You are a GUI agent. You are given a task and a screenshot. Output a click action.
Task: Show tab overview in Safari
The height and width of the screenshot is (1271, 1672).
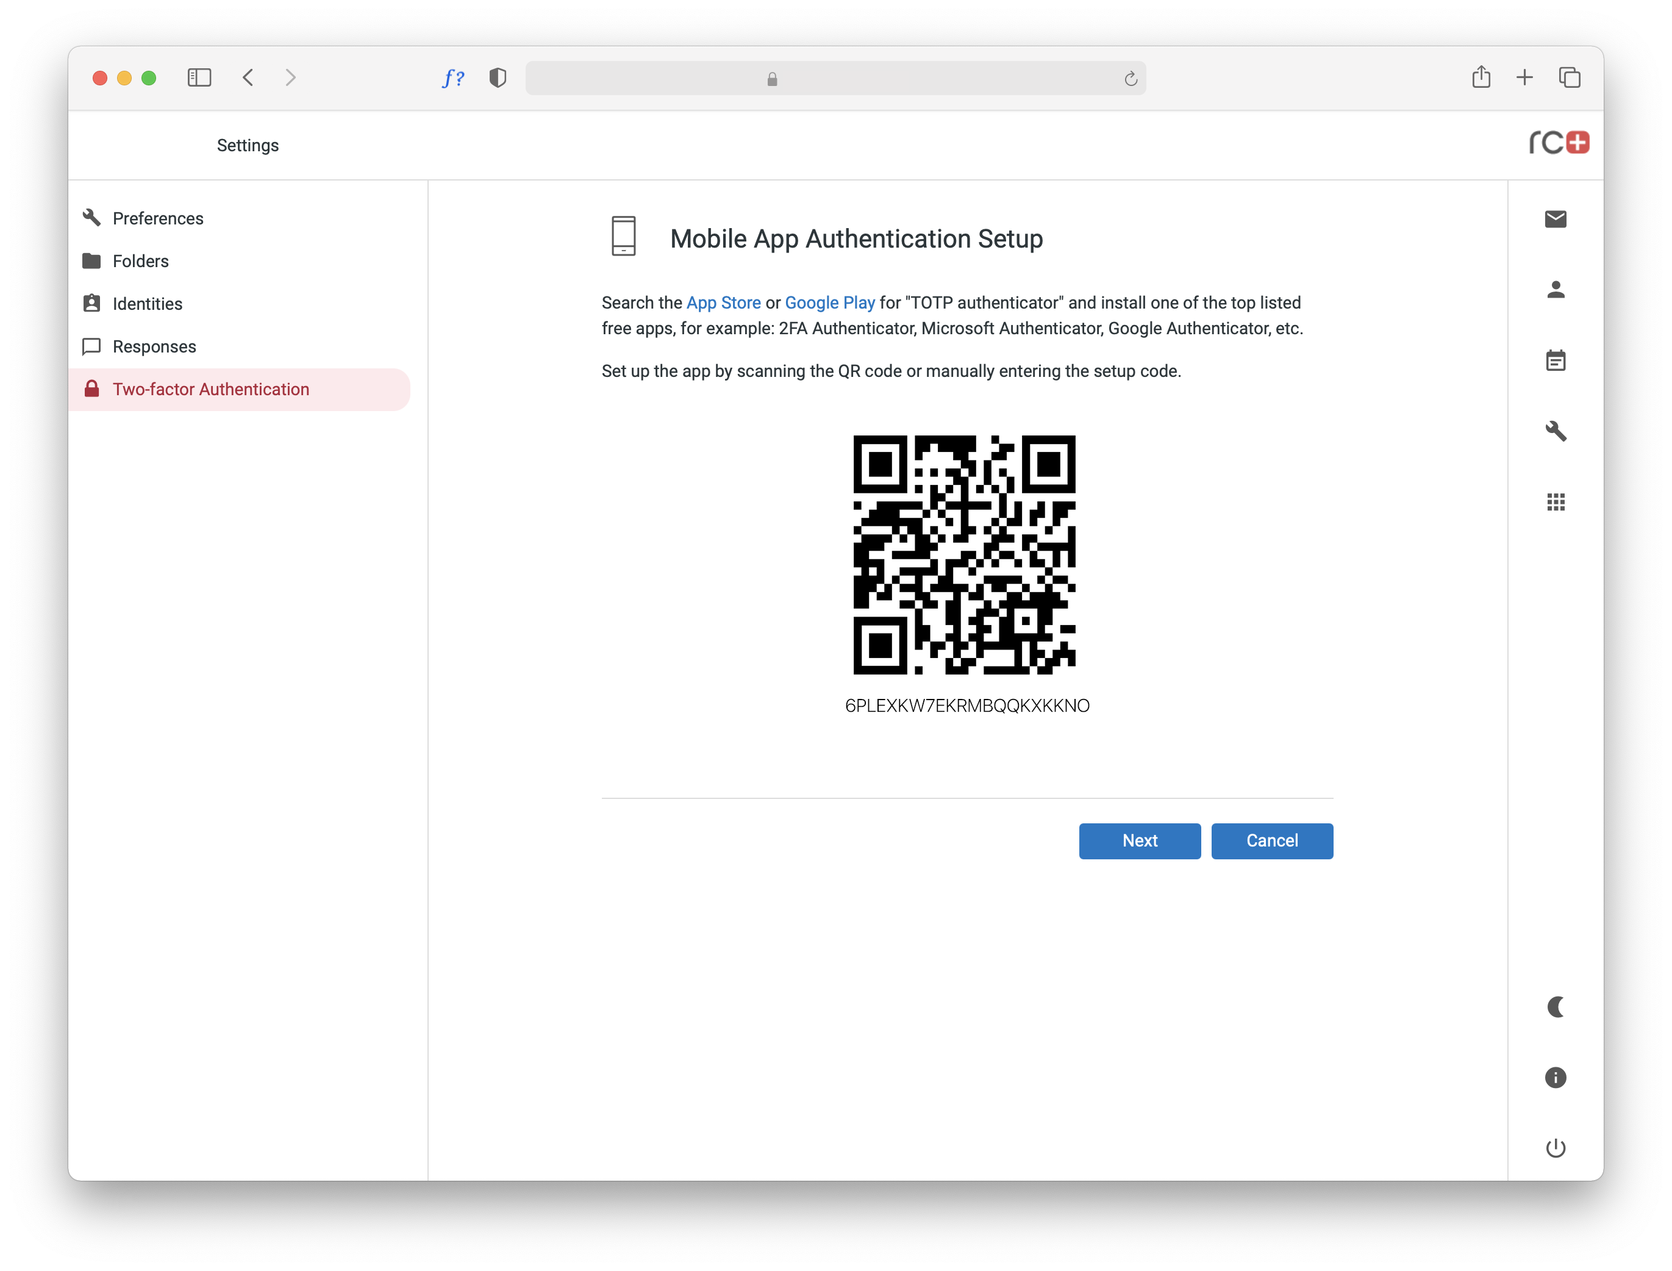[1569, 77]
